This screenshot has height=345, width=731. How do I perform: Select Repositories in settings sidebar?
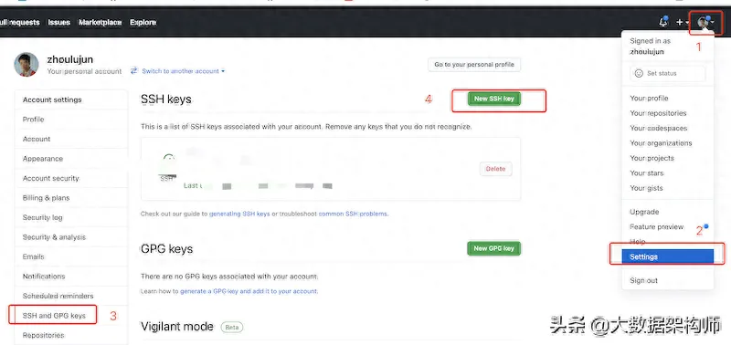71,335
